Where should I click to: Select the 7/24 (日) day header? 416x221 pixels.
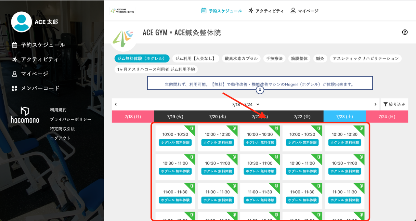[x=387, y=116]
